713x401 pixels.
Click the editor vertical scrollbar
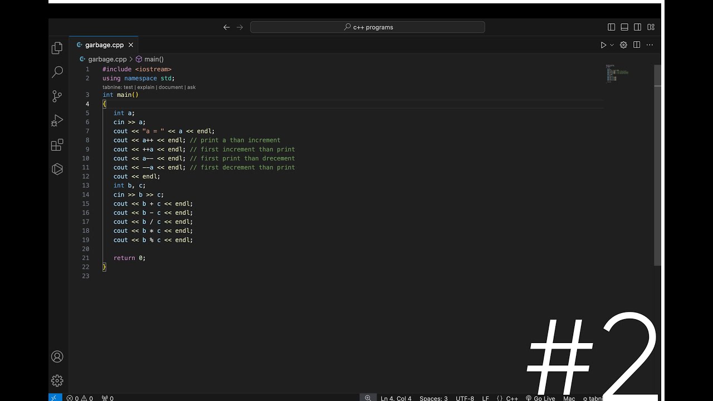point(658,164)
